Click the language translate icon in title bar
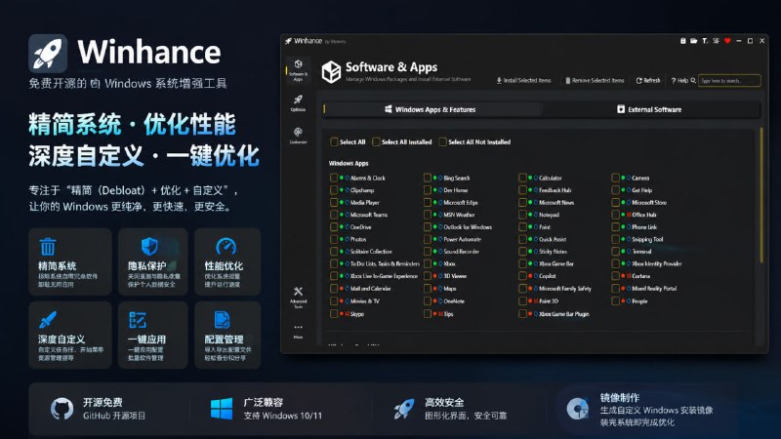Screen dimensions: 781x439 tap(716, 41)
